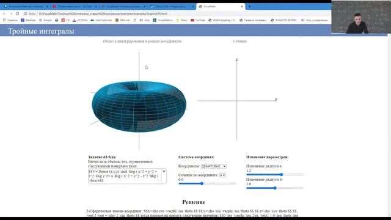Click the z axis label in section plot
Viewport: 391px width, 220px height.
(236, 60)
